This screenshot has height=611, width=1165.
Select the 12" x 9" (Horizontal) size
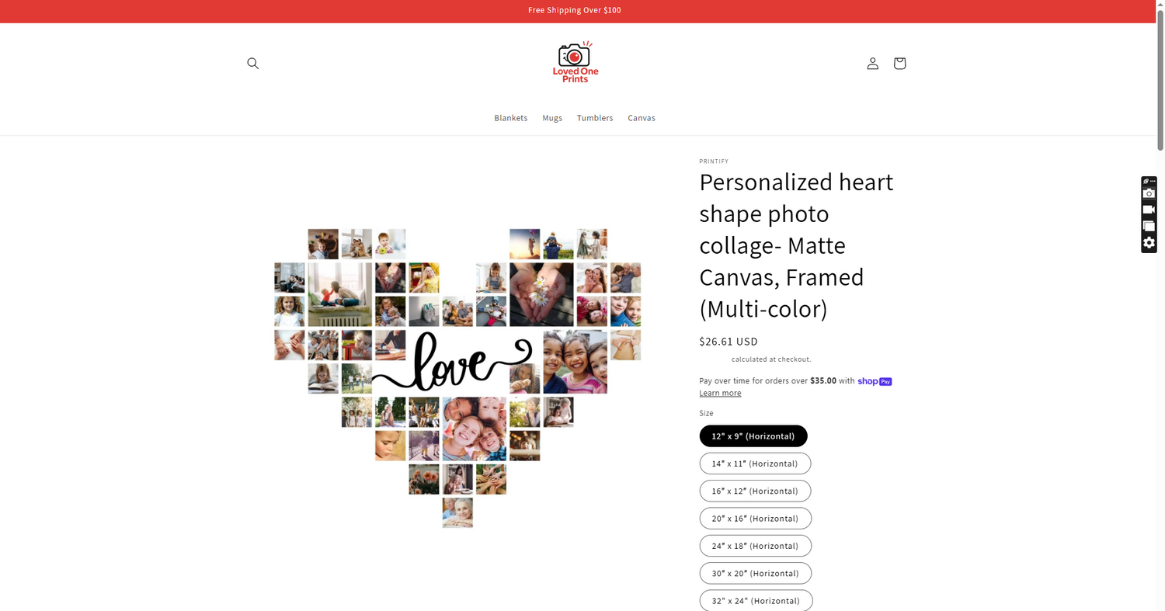coord(753,436)
